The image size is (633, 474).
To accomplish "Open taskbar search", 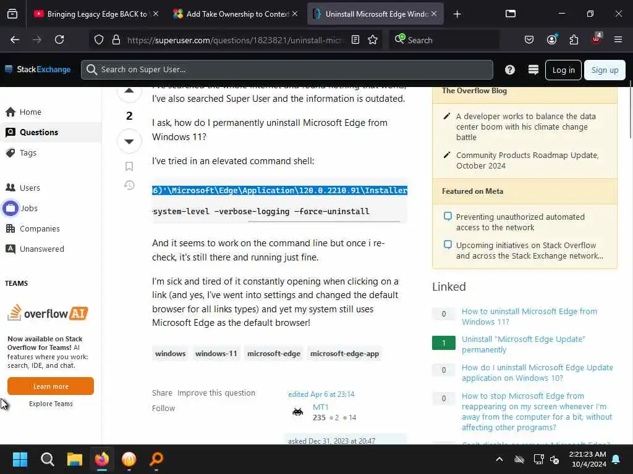I will (47, 459).
